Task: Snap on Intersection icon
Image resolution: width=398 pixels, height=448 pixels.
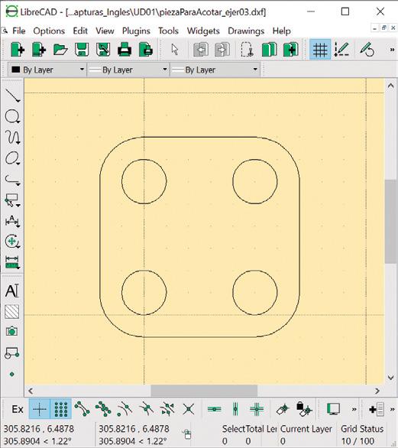Action: [x=189, y=409]
